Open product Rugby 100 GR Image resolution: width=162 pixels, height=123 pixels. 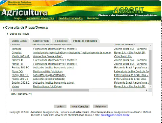click(x=20, y=75)
